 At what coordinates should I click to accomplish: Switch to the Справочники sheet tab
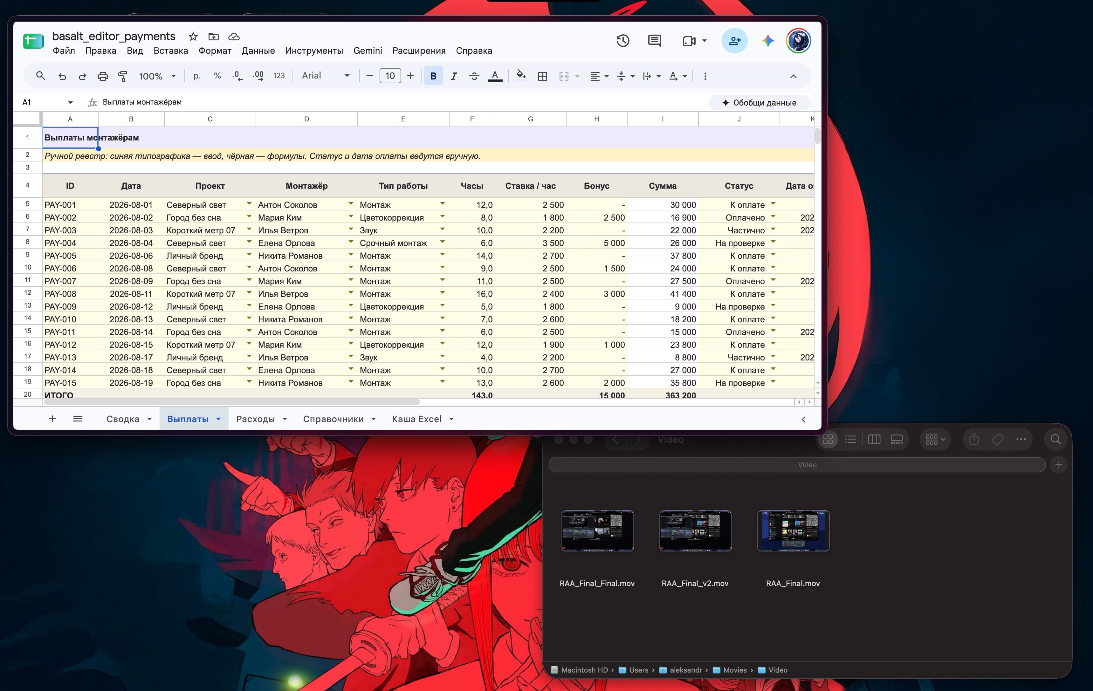point(333,419)
